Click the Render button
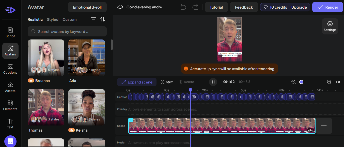 pyautogui.click(x=327, y=7)
